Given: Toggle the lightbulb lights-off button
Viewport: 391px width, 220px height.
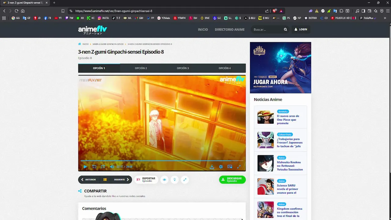Looking at the screenshot, I should click(x=174, y=180).
